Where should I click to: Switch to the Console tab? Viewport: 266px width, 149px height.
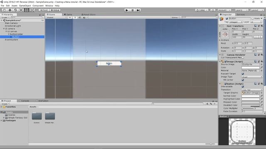click(x=24, y=101)
